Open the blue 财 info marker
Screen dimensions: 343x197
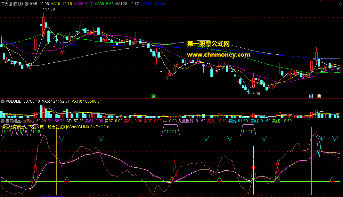(x=311, y=96)
